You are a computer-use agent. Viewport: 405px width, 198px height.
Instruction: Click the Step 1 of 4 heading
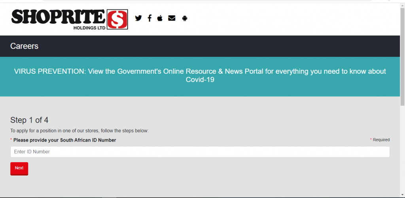tap(29, 120)
